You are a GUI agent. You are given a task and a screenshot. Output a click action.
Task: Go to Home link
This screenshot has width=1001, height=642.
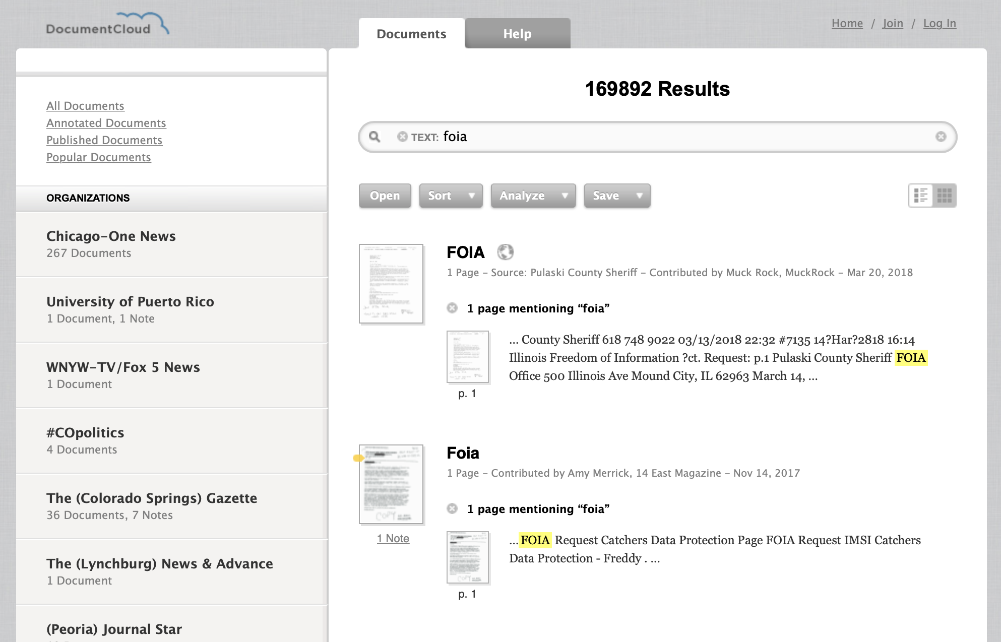847,23
